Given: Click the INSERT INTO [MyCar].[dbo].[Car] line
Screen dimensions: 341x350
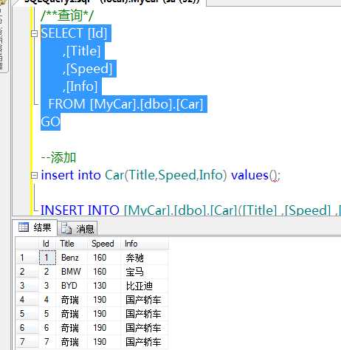Looking at the screenshot, I should click(190, 210).
